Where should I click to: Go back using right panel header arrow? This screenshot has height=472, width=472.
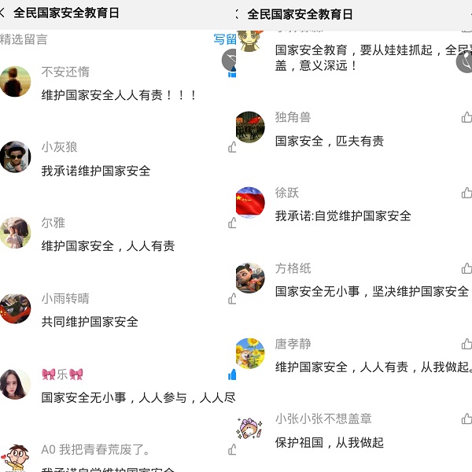click(238, 14)
